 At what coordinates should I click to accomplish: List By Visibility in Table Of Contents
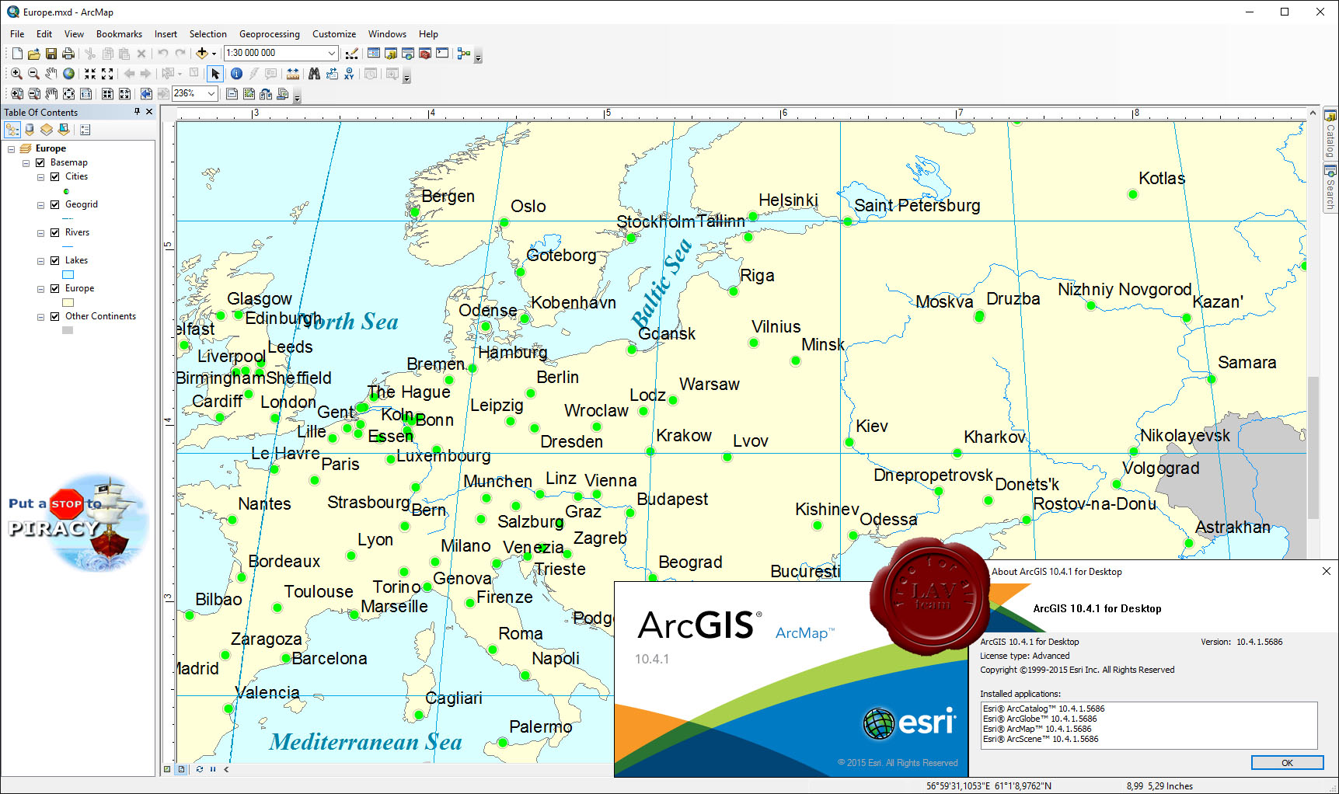tap(47, 130)
